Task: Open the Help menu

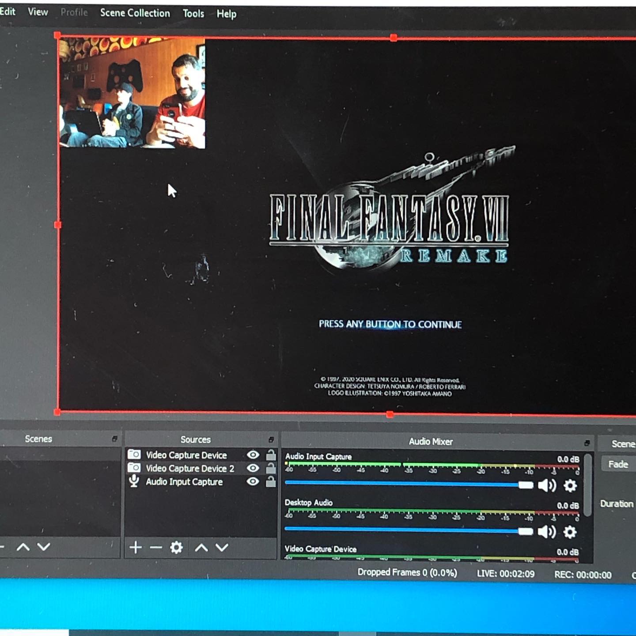Action: coord(227,14)
